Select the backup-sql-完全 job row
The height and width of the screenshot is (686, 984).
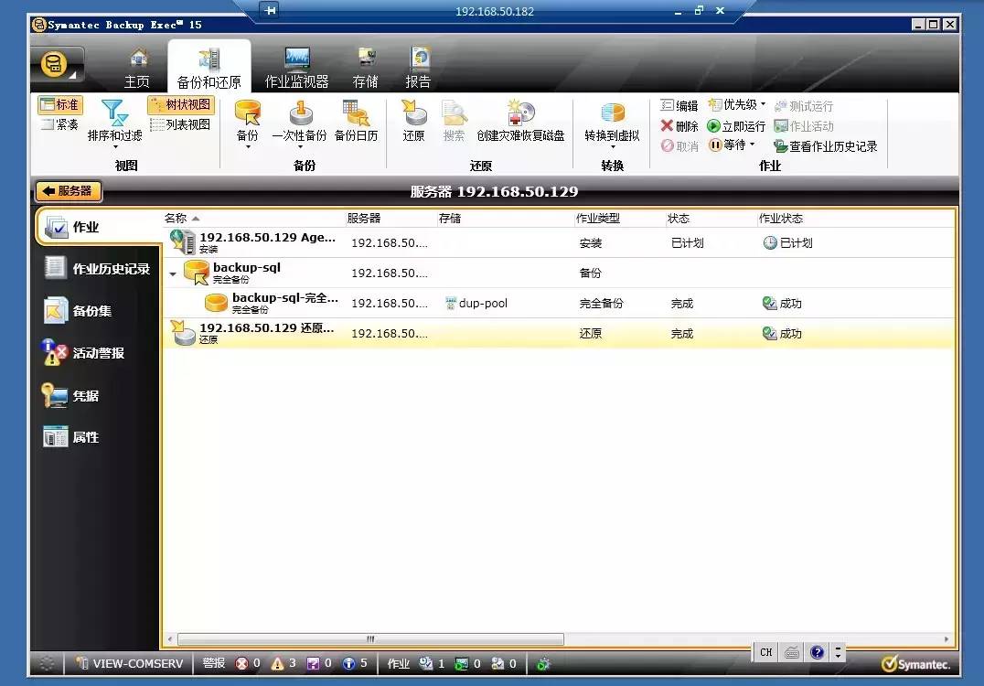pyautogui.click(x=559, y=303)
